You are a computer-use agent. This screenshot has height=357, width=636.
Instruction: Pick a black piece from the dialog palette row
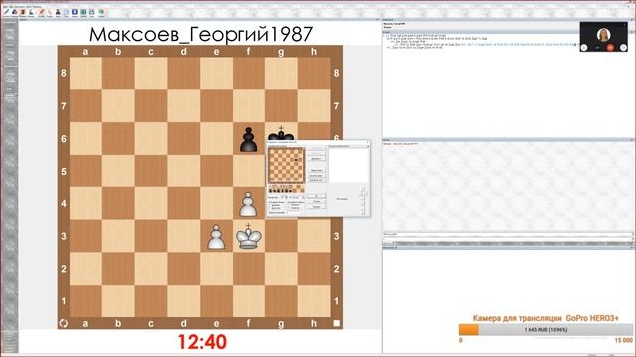(280, 191)
